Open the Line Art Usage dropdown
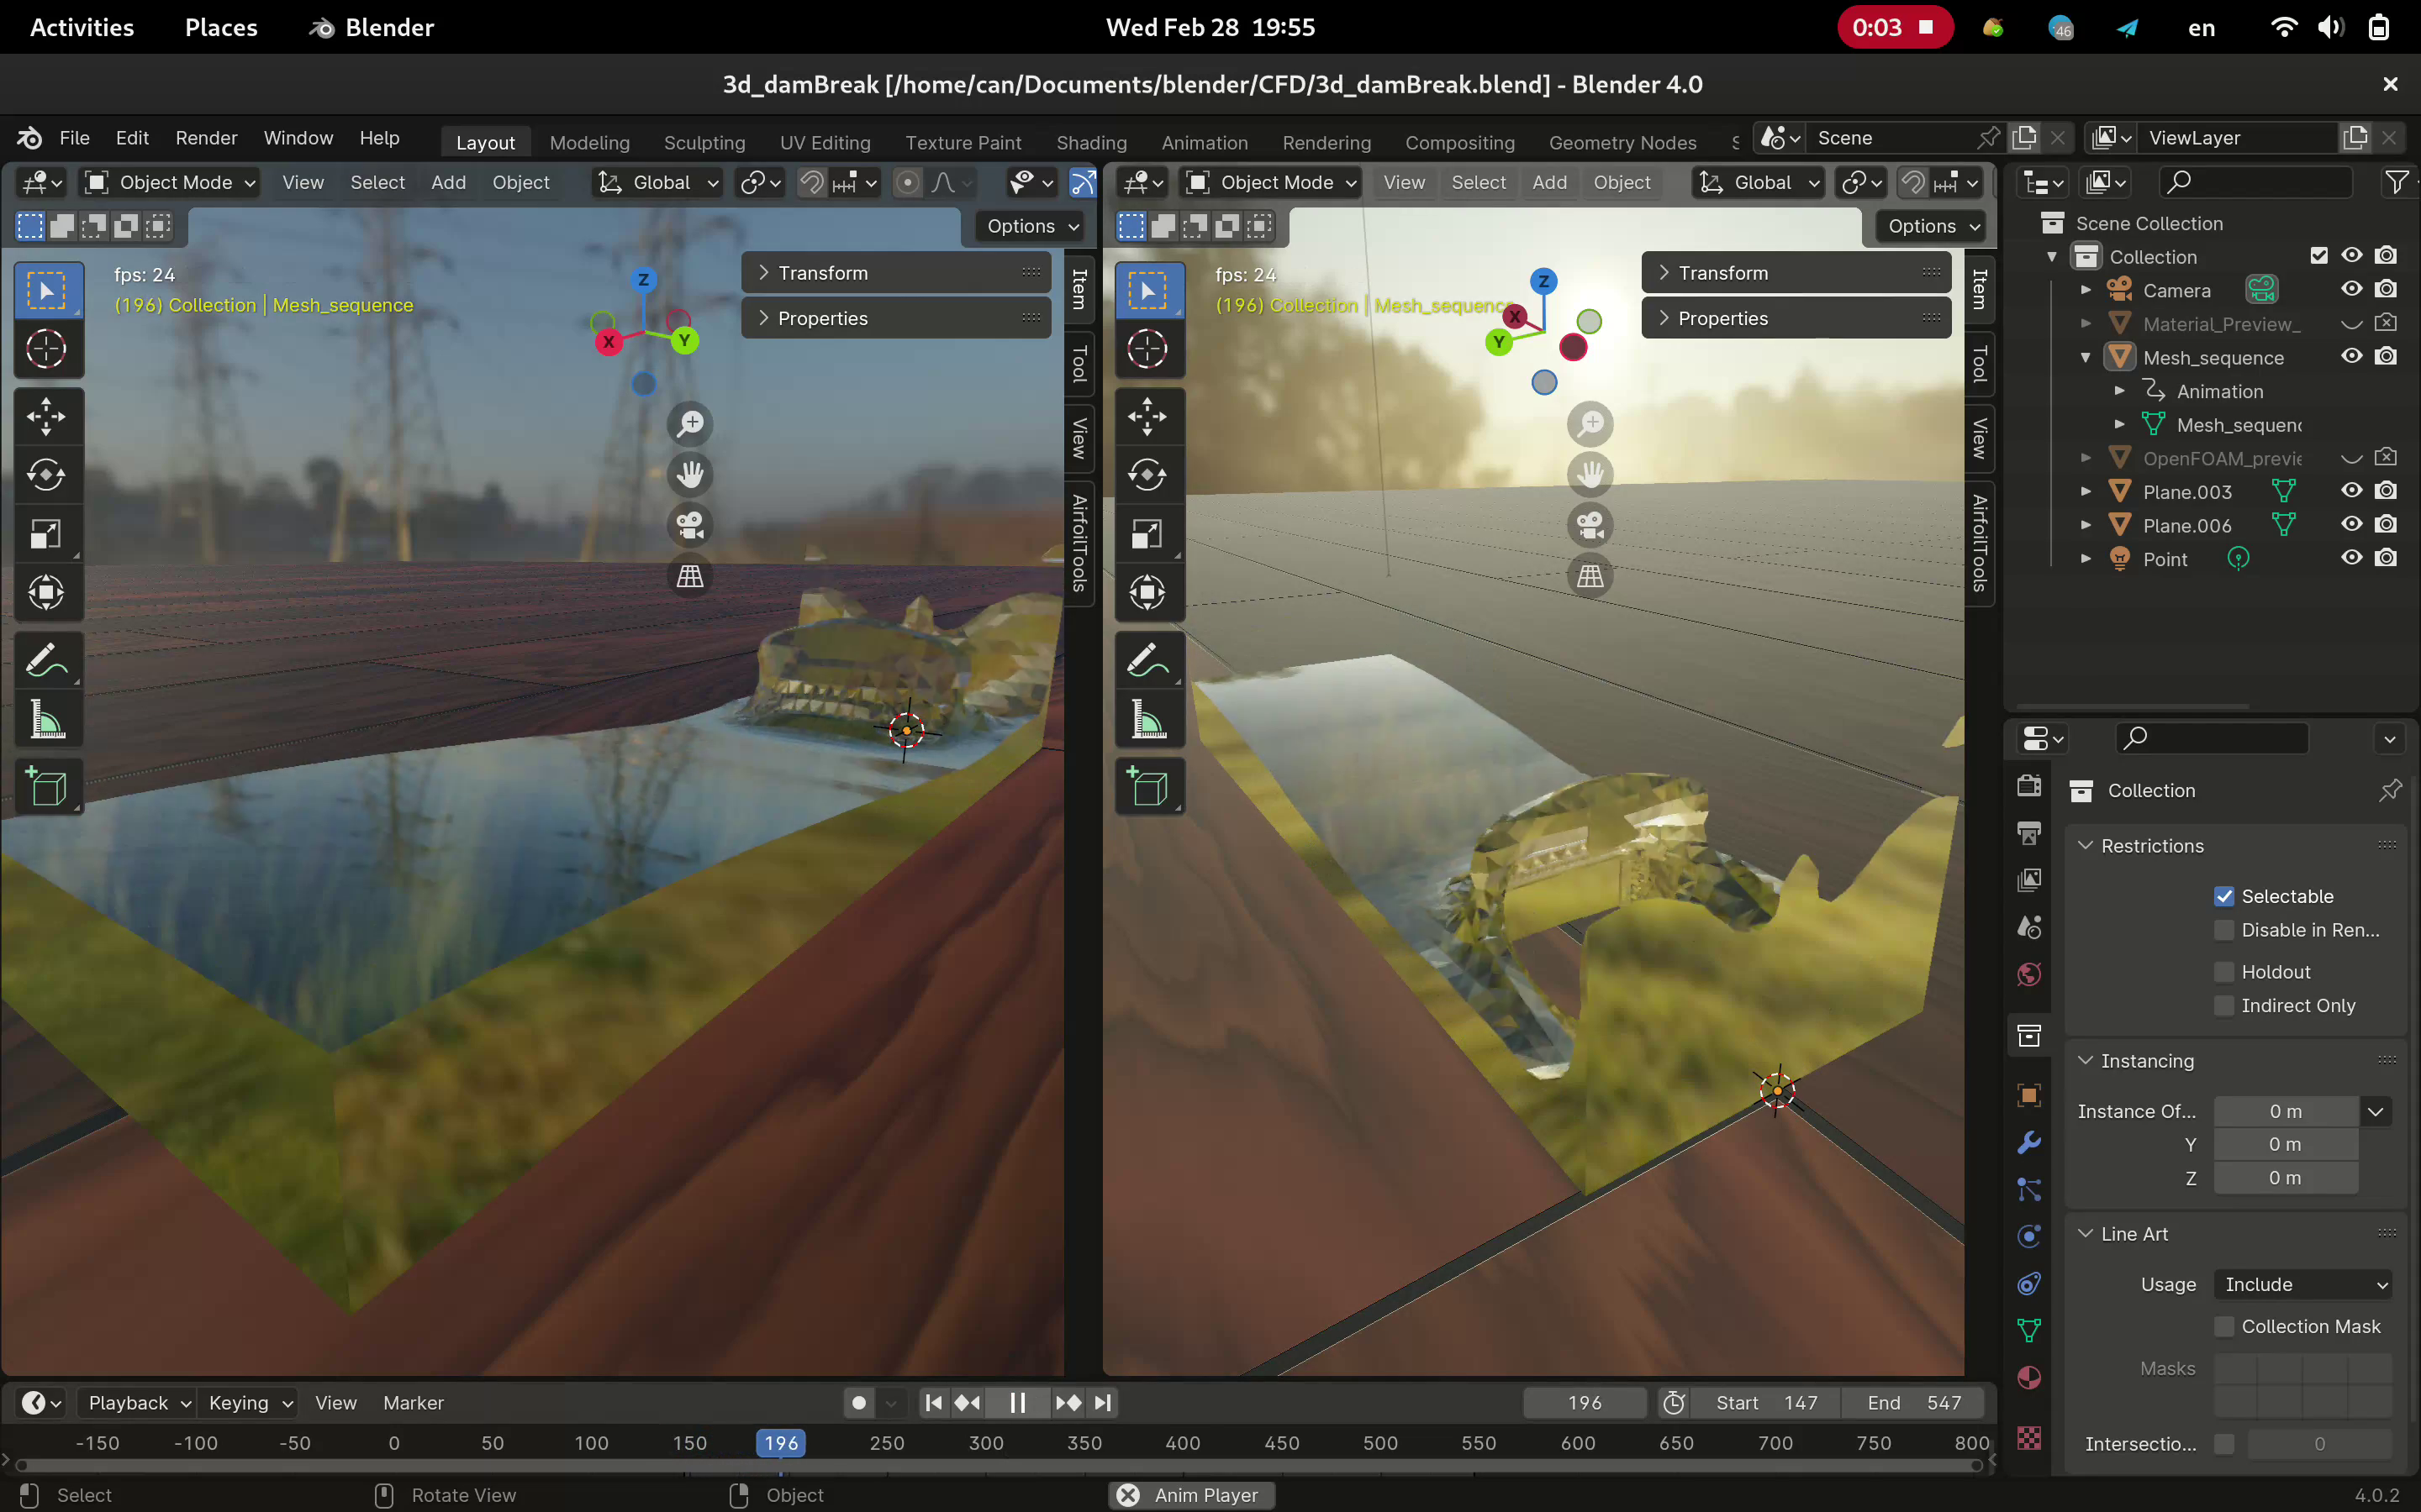The width and height of the screenshot is (2421, 1512). coord(2302,1284)
